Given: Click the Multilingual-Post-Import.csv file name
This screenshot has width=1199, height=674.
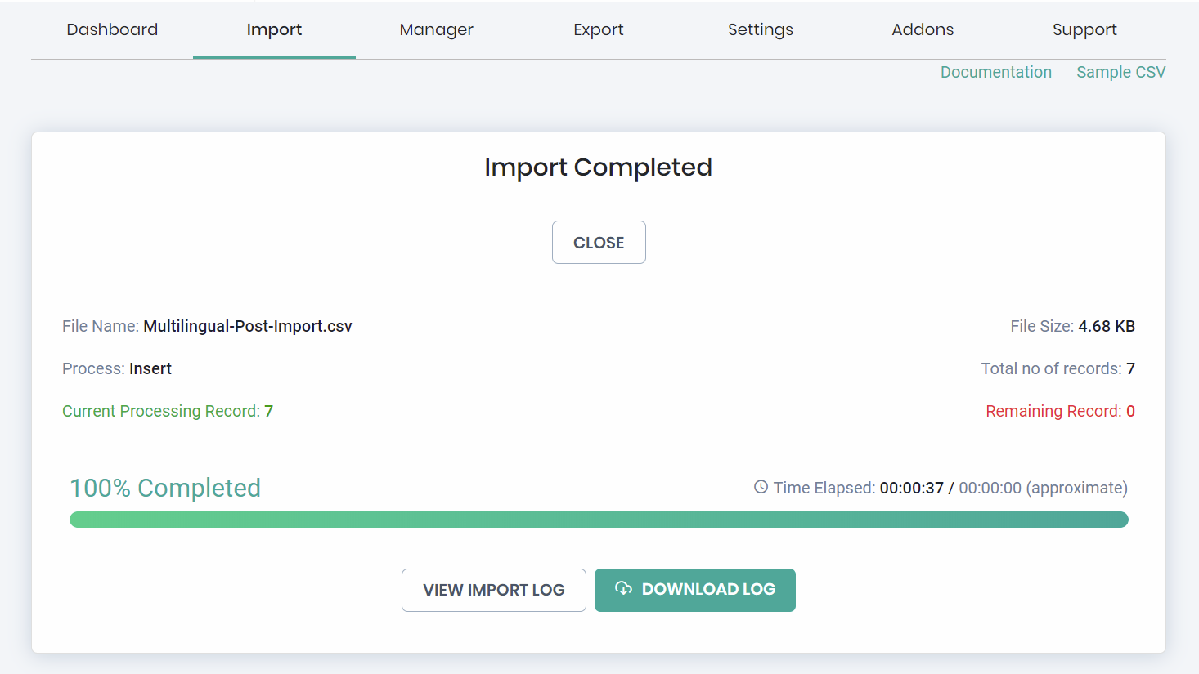Looking at the screenshot, I should click(247, 326).
